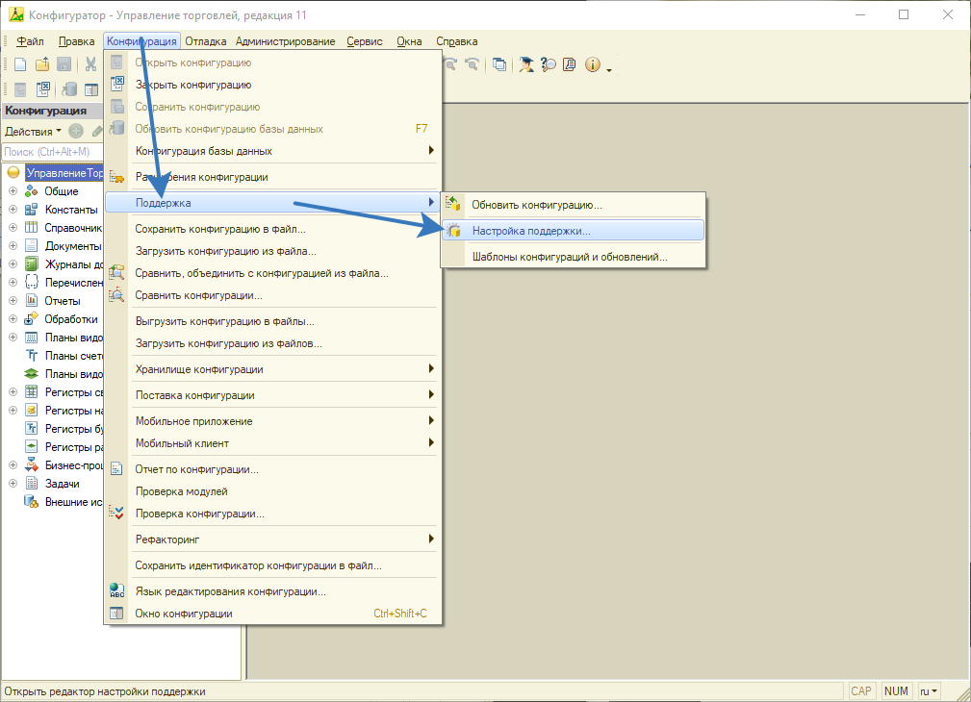
Task: Click the Open file folder icon
Action: (x=42, y=64)
